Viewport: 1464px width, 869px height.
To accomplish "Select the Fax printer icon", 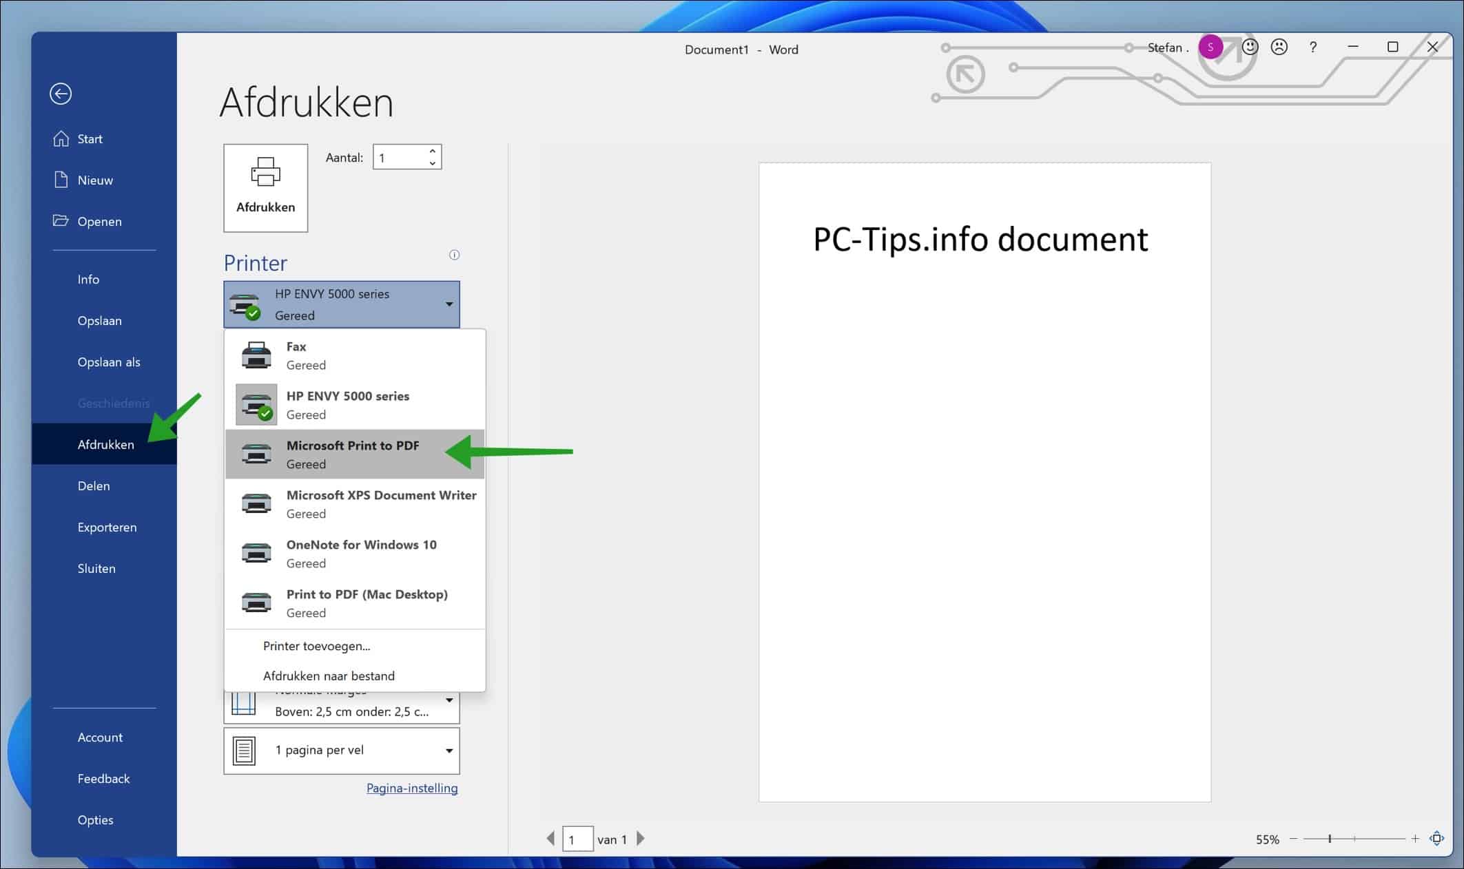I will click(x=256, y=355).
